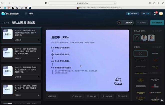This screenshot has height=105, width=165.
Task: Go forward in Safari history
Action: (13, 3)
